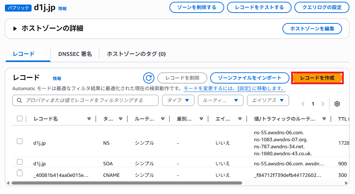
Task: Open ホストゾーンのタグ (0) tab
Action: click(x=136, y=54)
